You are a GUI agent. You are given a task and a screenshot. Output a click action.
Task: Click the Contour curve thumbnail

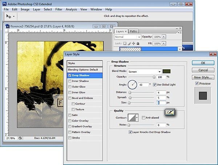click(132, 118)
